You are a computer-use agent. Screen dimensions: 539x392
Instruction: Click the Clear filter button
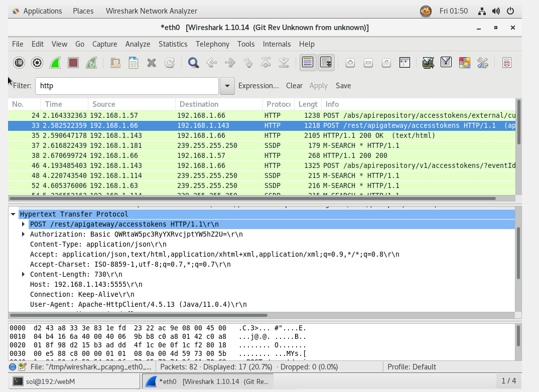pyautogui.click(x=294, y=86)
